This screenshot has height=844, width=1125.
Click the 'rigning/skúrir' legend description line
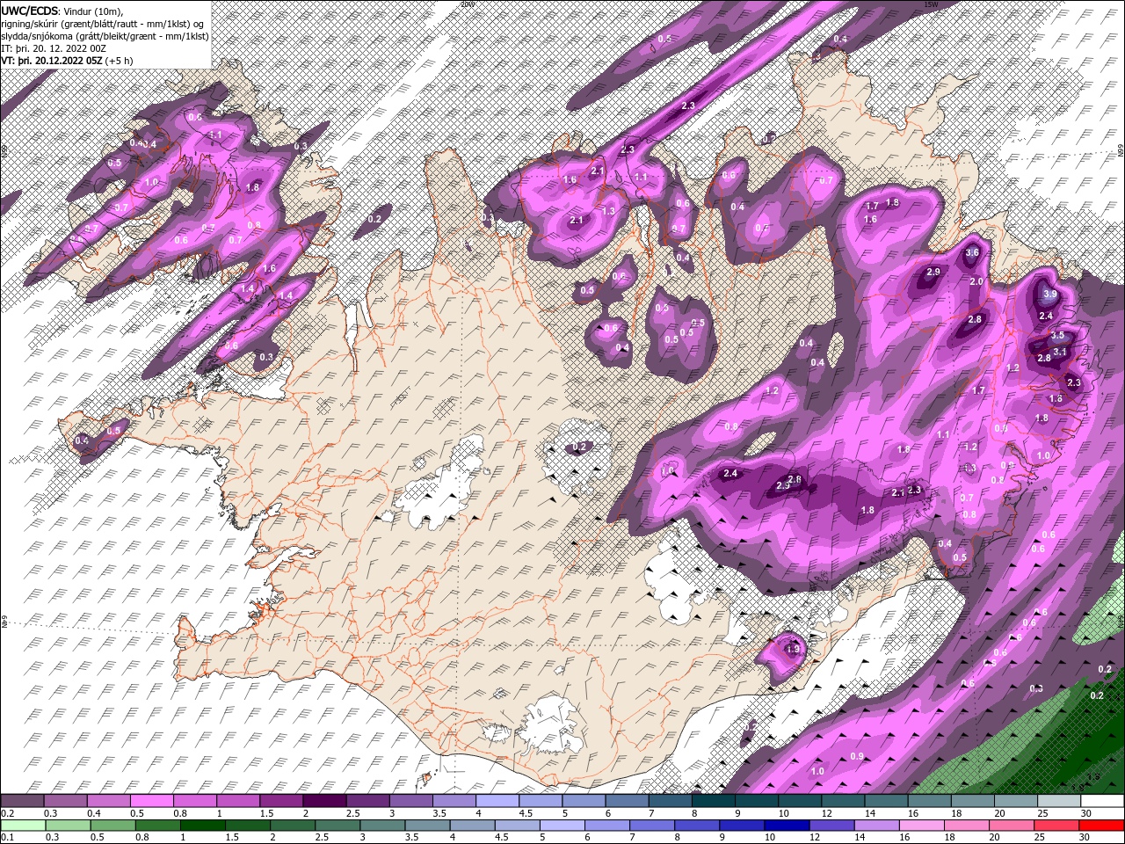tap(103, 23)
